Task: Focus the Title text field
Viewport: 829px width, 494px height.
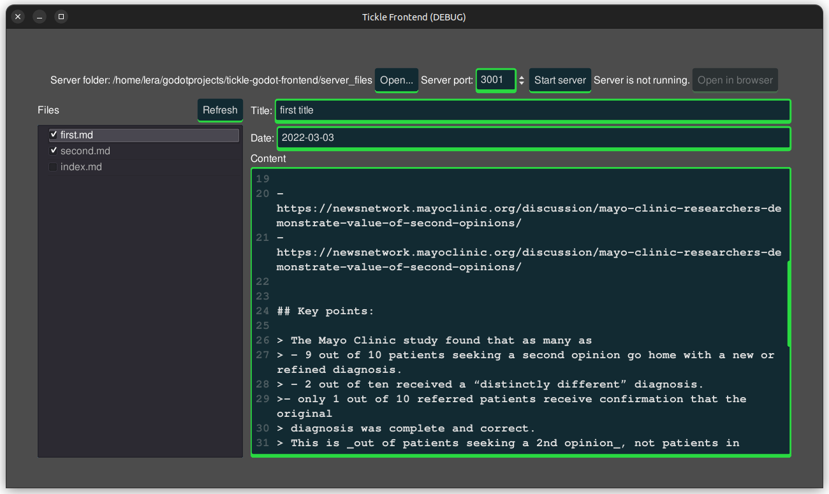Action: (x=532, y=110)
